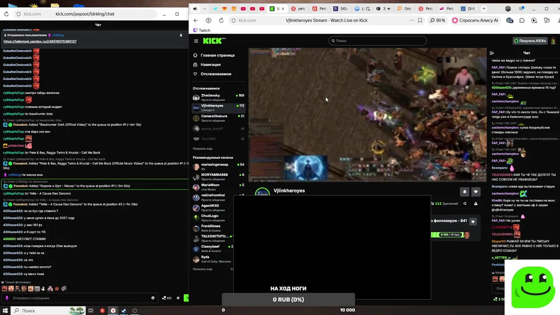Expand recommended channels with lower Показать еще
This screenshot has width=560, height=315.
coord(203,269)
